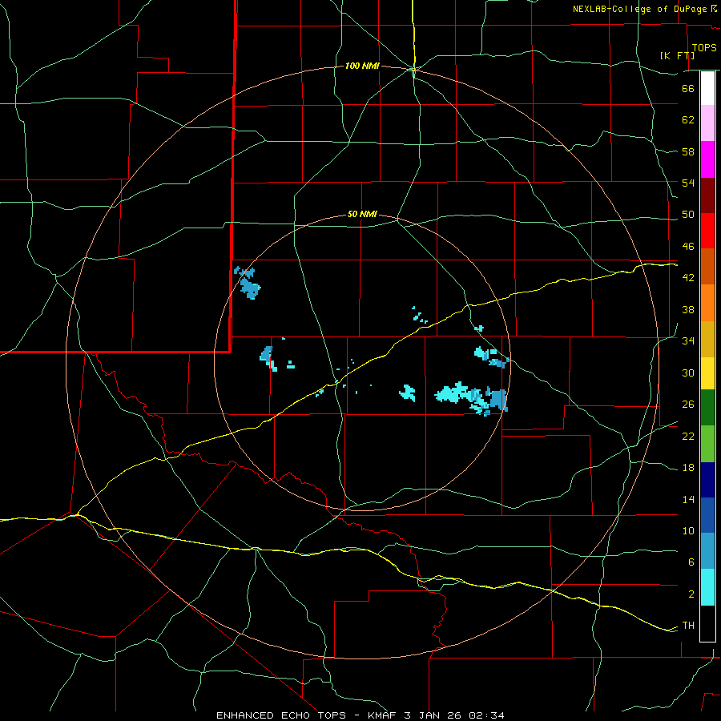
Task: Click the legend value 34
Action: [688, 341]
